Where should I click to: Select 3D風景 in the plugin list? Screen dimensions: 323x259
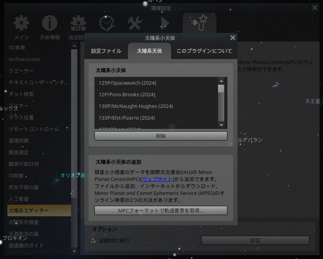coord(39,47)
